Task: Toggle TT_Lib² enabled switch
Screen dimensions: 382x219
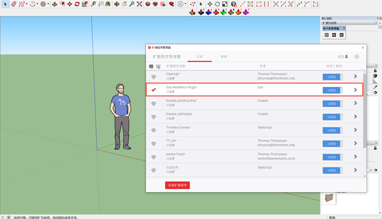Action: click(x=332, y=144)
